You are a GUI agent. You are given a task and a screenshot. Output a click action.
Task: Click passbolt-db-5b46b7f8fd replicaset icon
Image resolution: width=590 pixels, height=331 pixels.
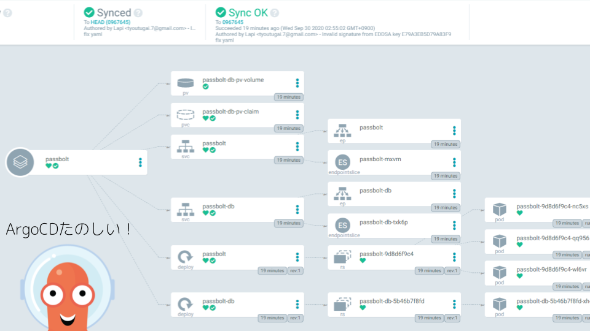coord(342,304)
